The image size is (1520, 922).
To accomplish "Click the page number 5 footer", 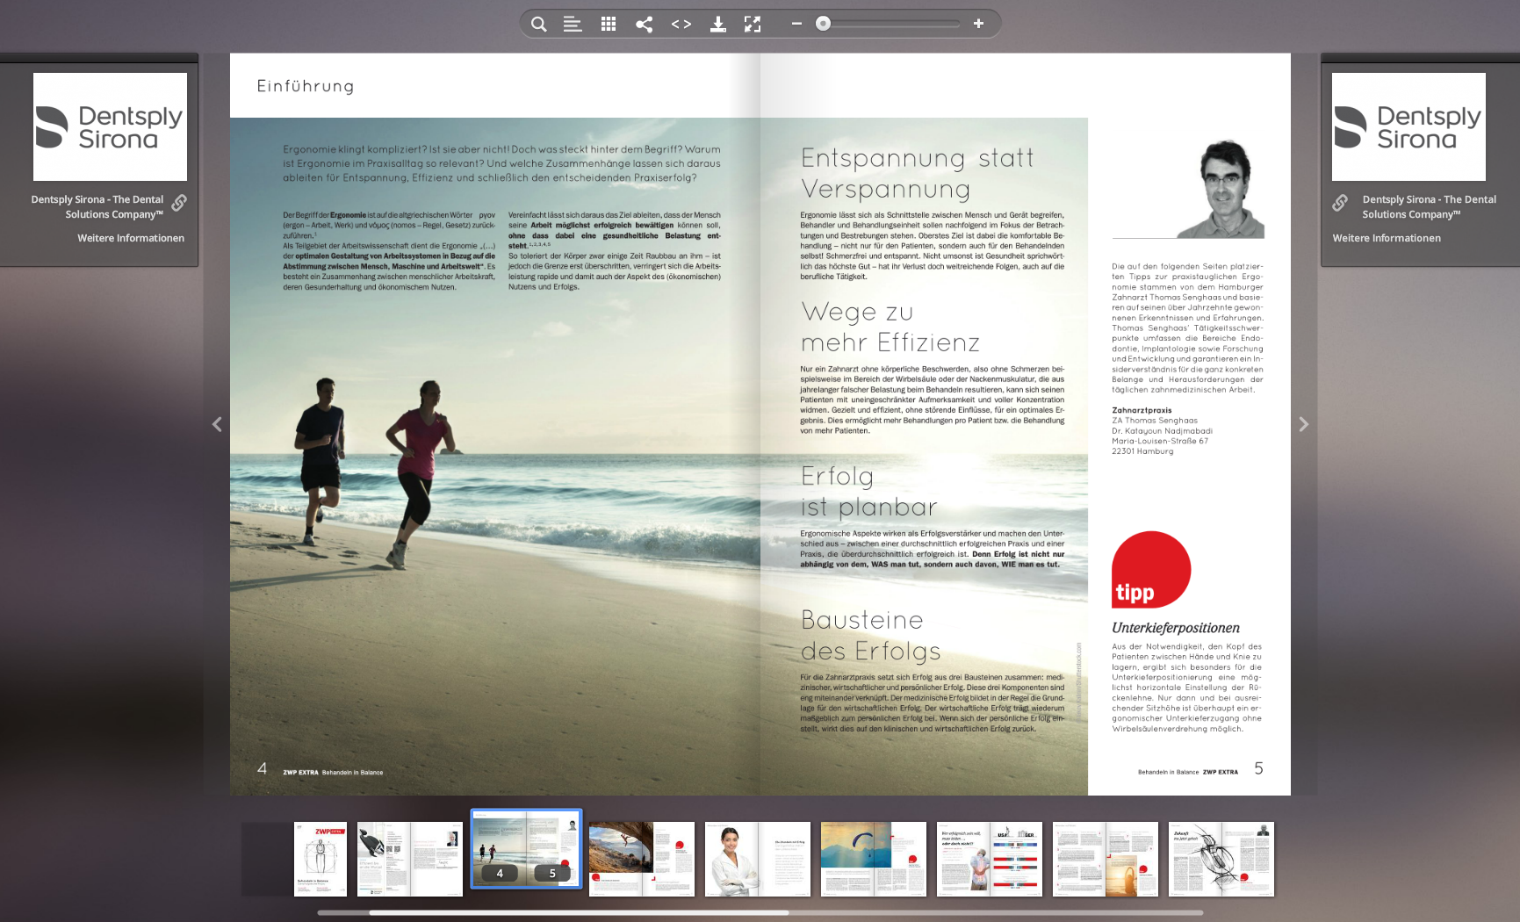I will [x=1258, y=768].
